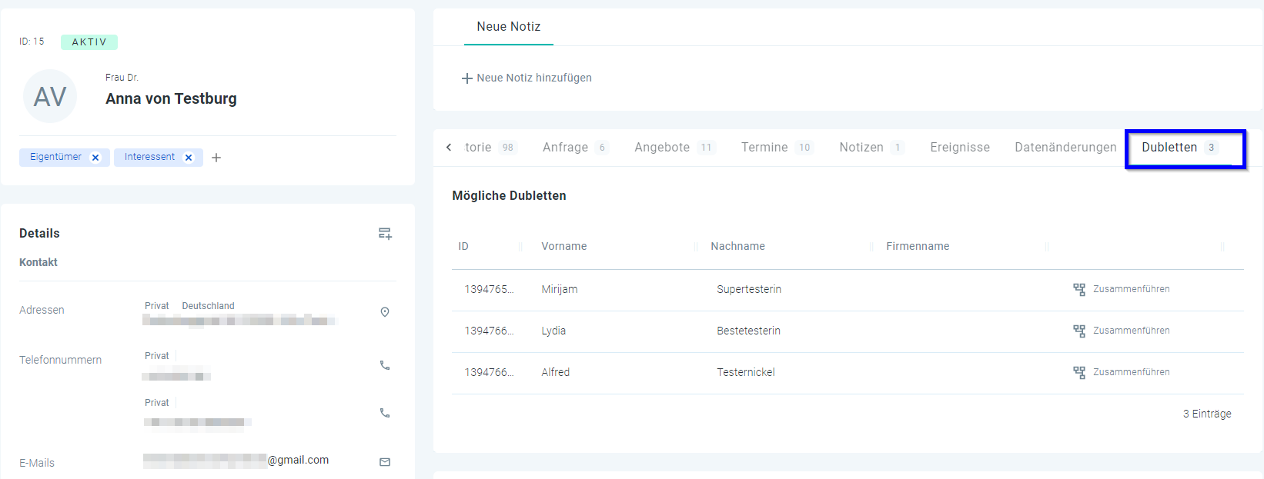The height and width of the screenshot is (479, 1264).
Task: Merge the Alfred Testernickel duplicate entry
Action: 1122,372
